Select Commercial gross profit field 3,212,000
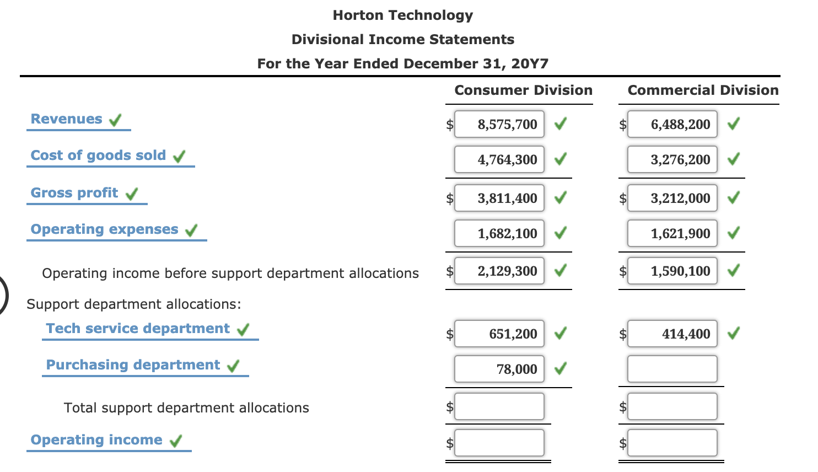This screenshot has height=472, width=818. pos(672,198)
